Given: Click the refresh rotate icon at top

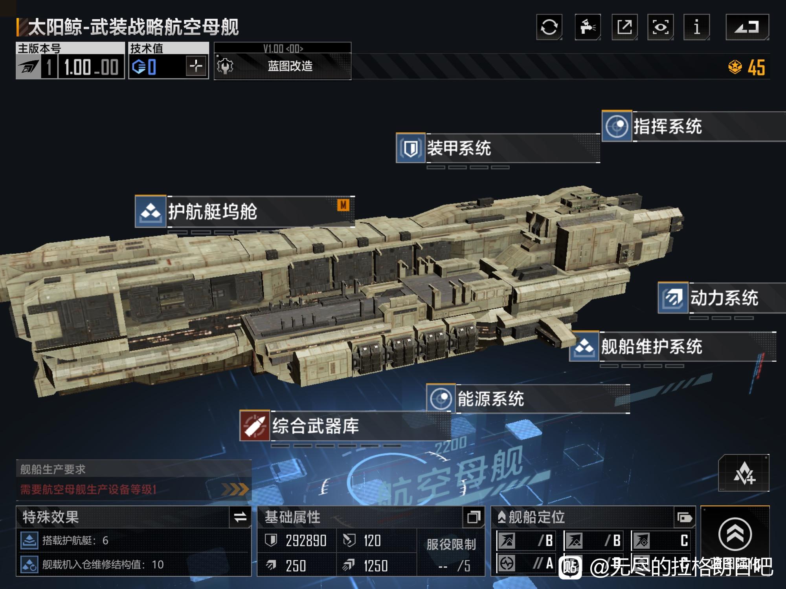Looking at the screenshot, I should click(549, 27).
